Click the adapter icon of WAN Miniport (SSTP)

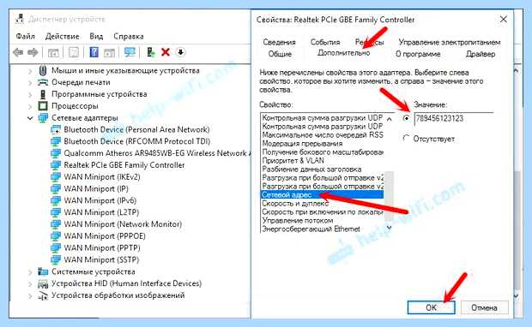[x=55, y=259]
